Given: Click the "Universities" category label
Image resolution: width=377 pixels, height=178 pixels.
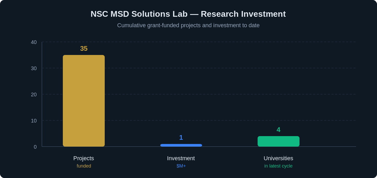Looking at the screenshot, I should coord(279,158).
